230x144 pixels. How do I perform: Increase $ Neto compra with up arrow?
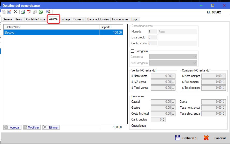point(224,75)
